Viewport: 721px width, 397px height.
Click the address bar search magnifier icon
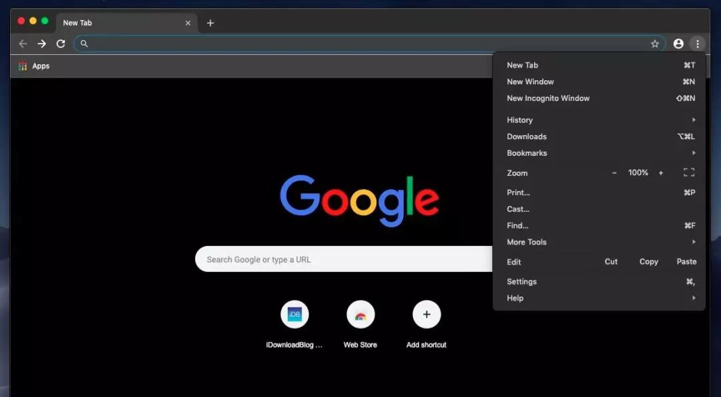pyautogui.click(x=84, y=43)
